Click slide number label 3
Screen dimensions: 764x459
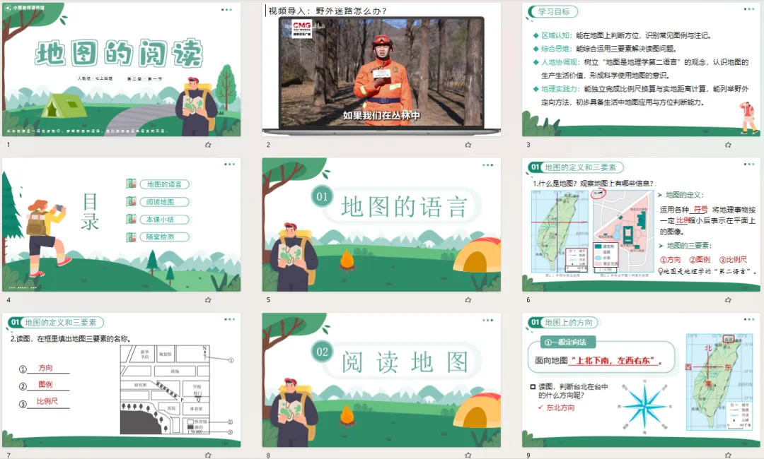pyautogui.click(x=528, y=145)
